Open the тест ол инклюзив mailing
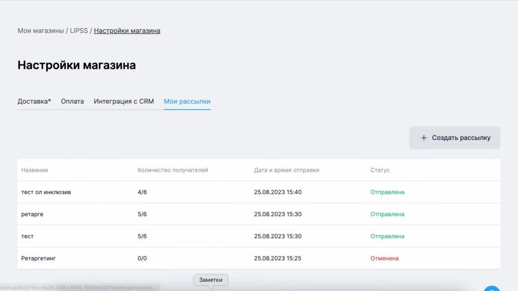The image size is (518, 291). pyautogui.click(x=46, y=192)
